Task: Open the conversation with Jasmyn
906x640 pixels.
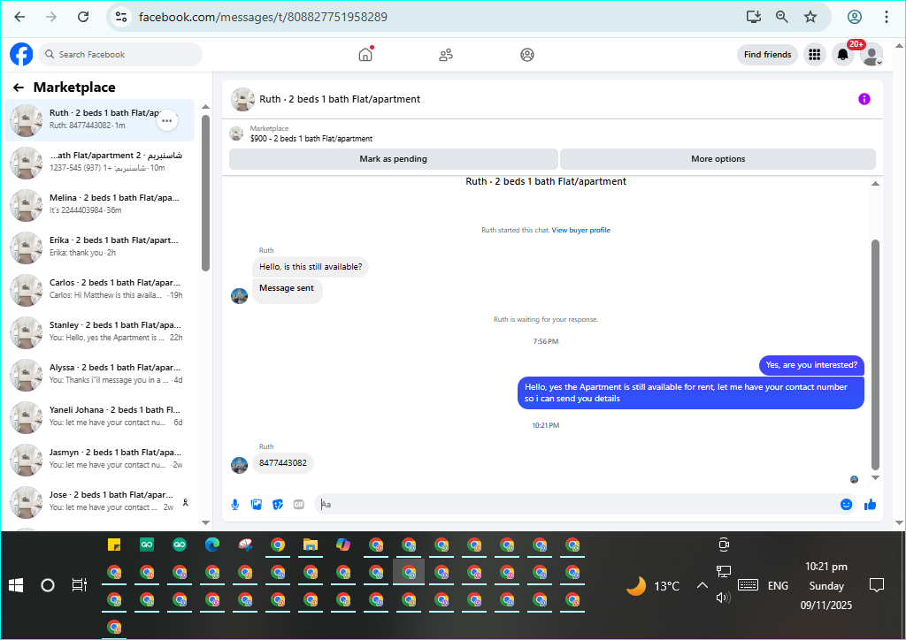Action: pos(99,460)
